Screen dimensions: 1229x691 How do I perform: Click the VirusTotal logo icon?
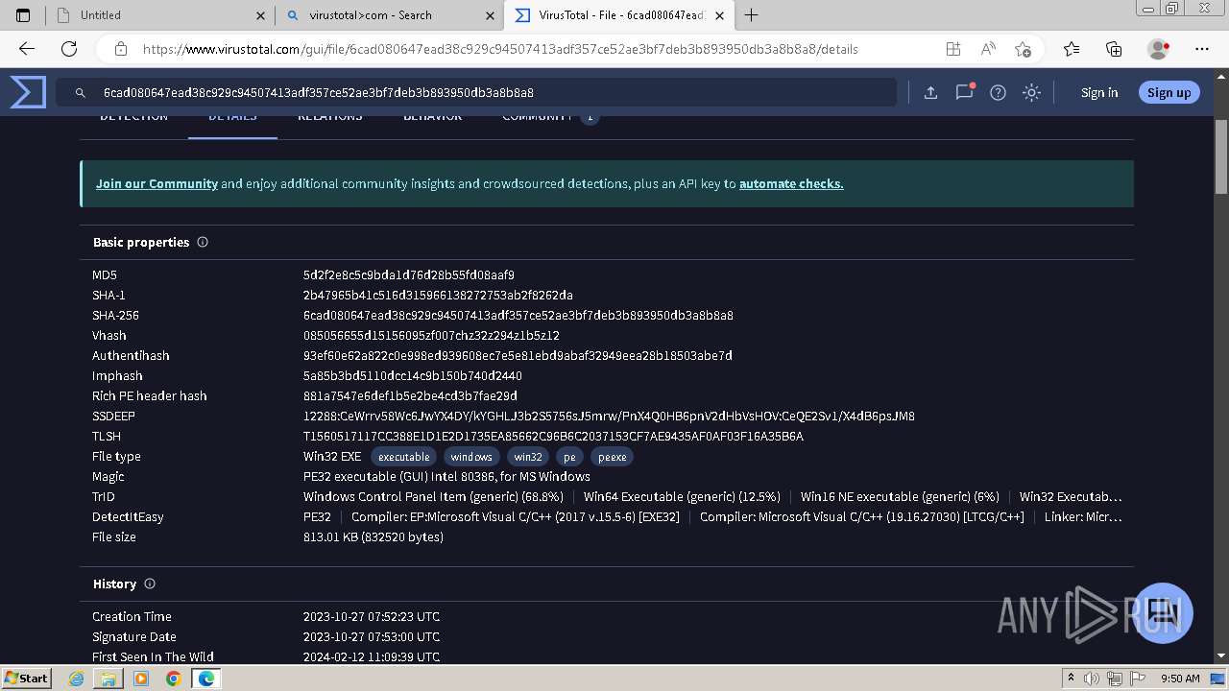coord(28,92)
